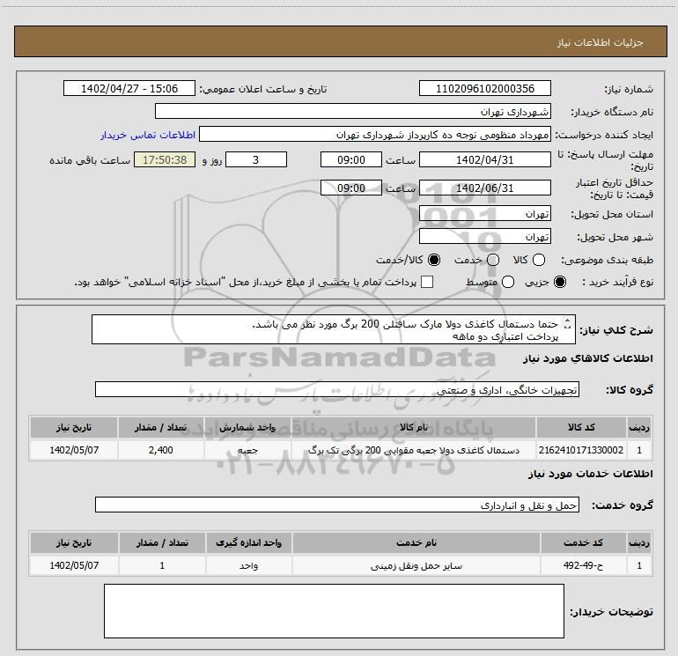Click the buyer name field شهرداری تهران
The width and height of the screenshot is (678, 656).
click(x=353, y=111)
